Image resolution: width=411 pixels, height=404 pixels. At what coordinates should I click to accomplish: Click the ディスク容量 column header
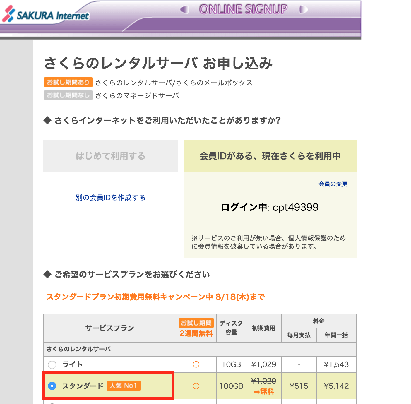click(231, 328)
